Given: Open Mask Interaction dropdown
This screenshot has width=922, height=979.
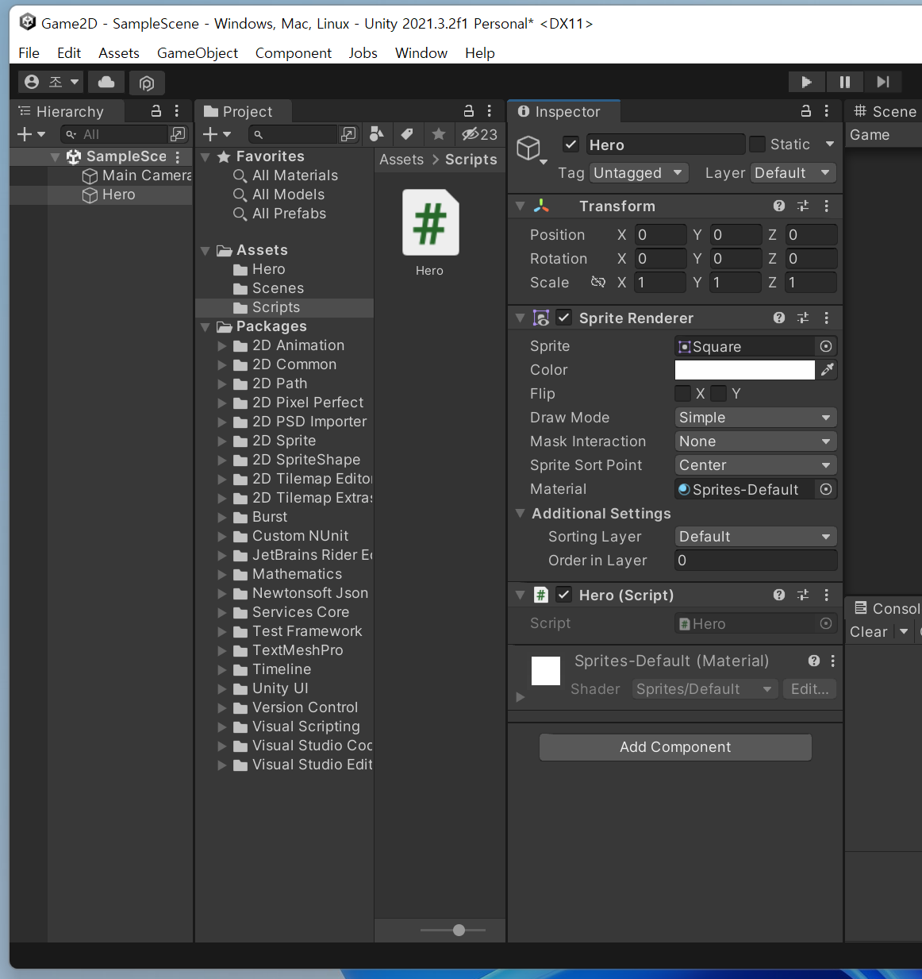Looking at the screenshot, I should coord(756,441).
